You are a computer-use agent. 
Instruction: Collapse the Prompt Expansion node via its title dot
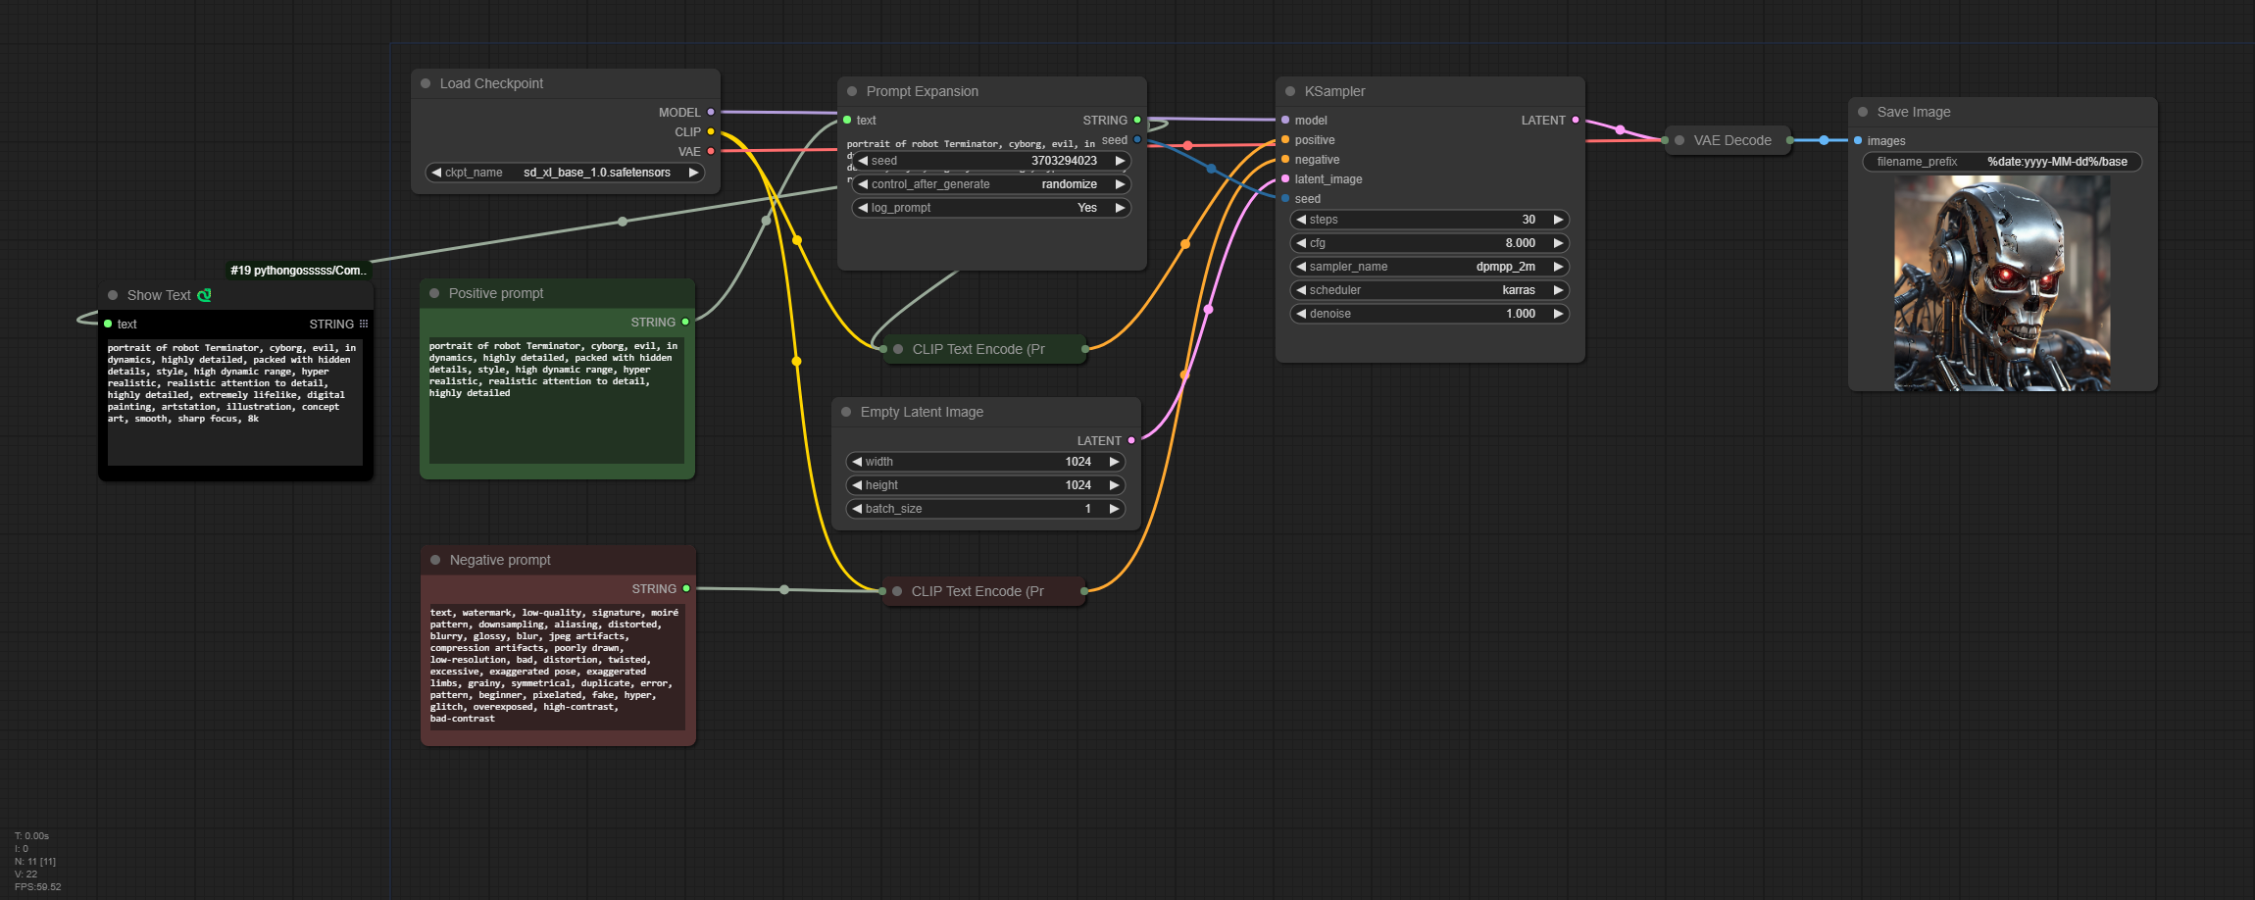tap(852, 91)
